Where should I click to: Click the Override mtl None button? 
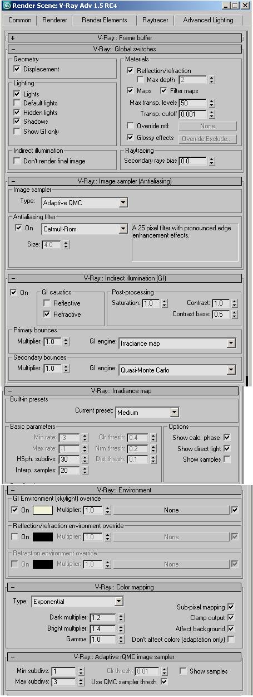tap(207, 126)
